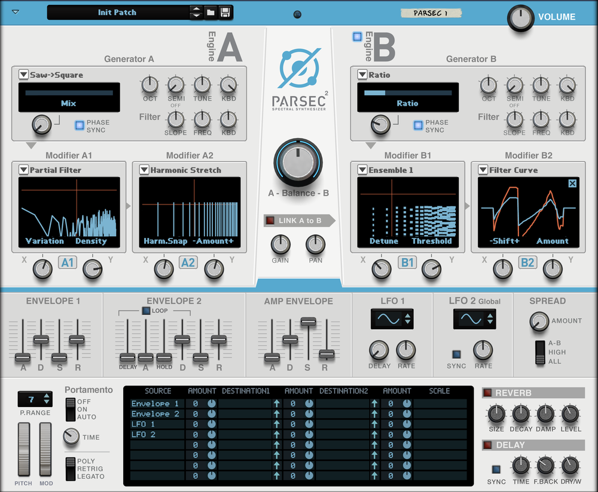Open the Saw->Square generator type dropdown

tap(24, 74)
